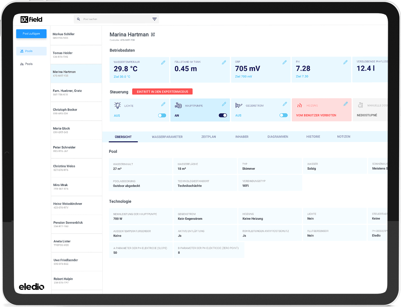Screen dimensions: 401x307
Task: Enter expert mode via Eintritt in den Expertenmodus
Action: pos(162,92)
